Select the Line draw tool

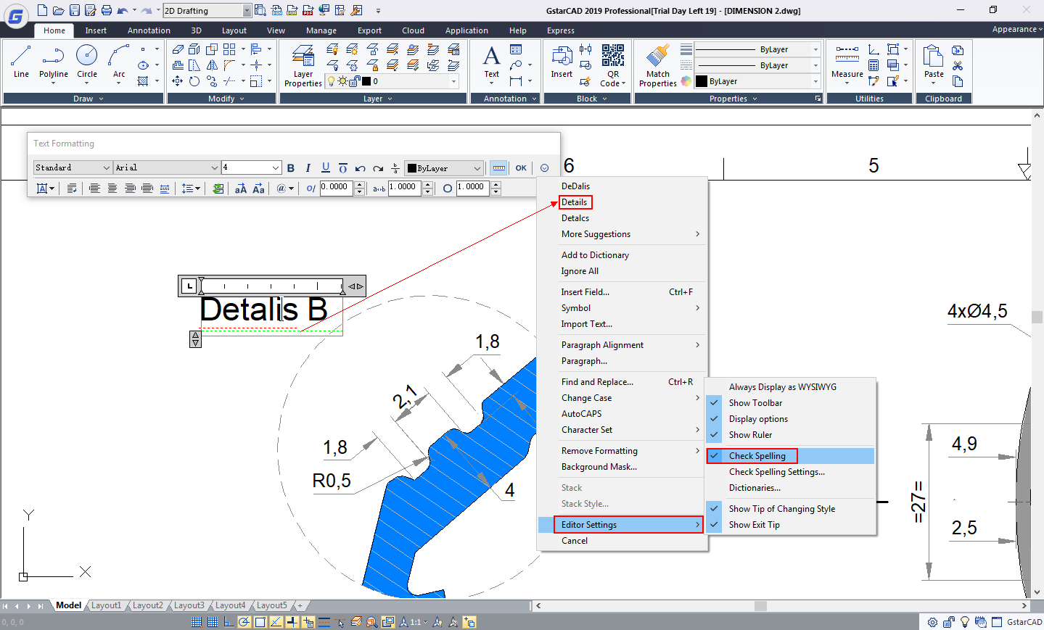click(21, 62)
